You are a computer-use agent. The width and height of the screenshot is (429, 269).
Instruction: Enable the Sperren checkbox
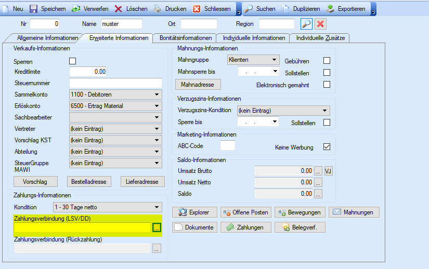click(x=73, y=61)
